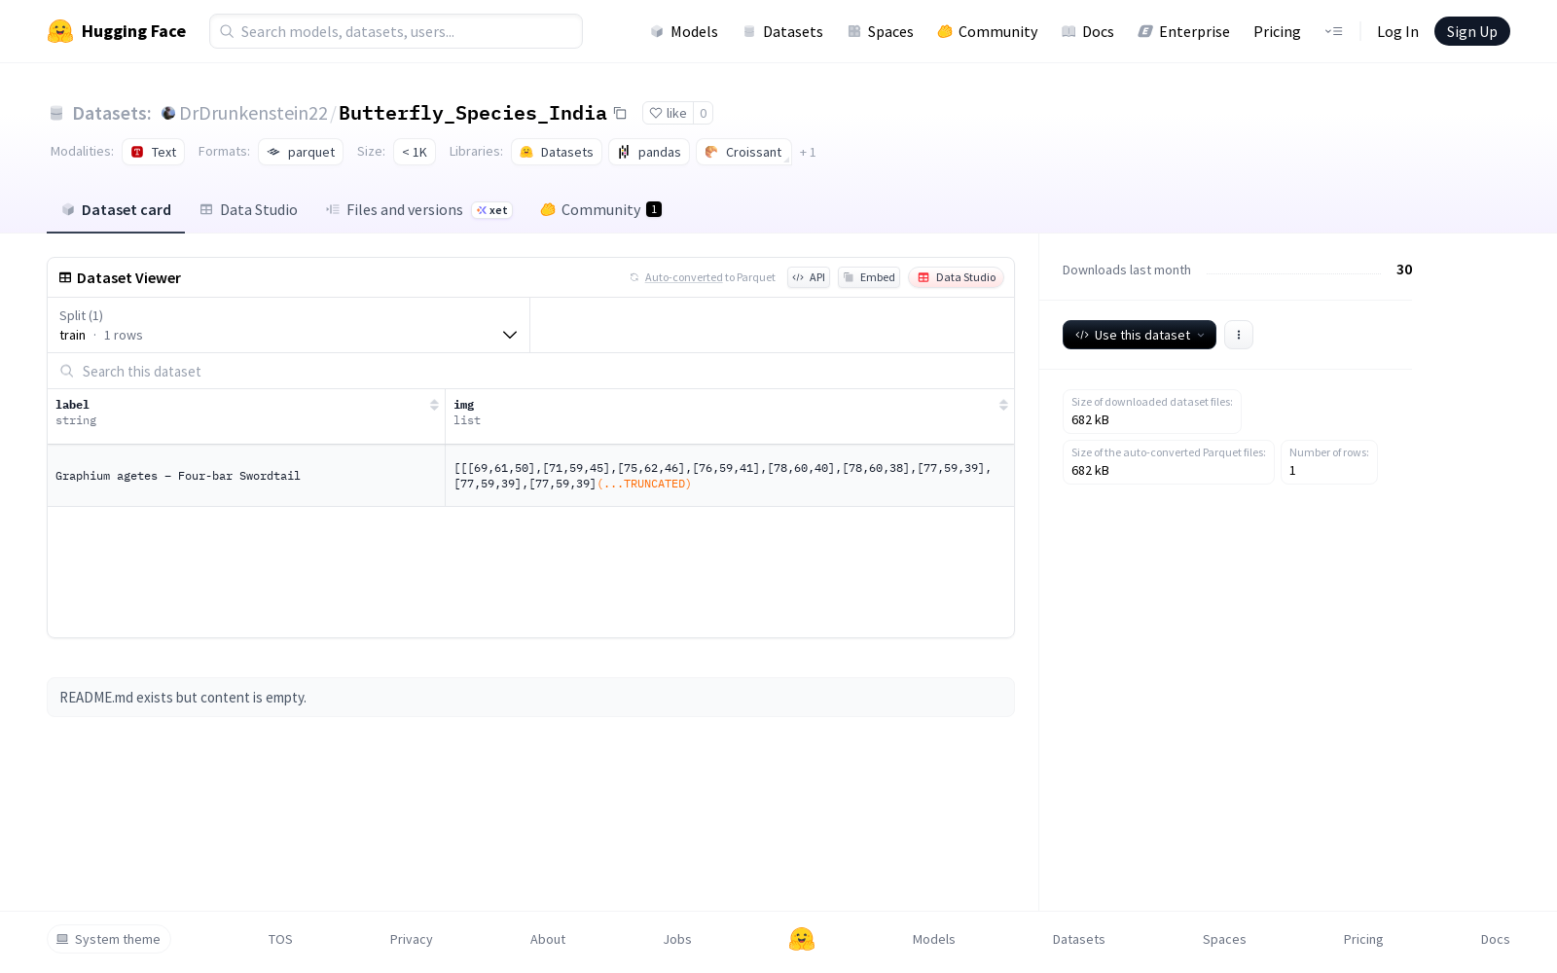Open the Community tab with 1 discussion

pyautogui.click(x=601, y=209)
